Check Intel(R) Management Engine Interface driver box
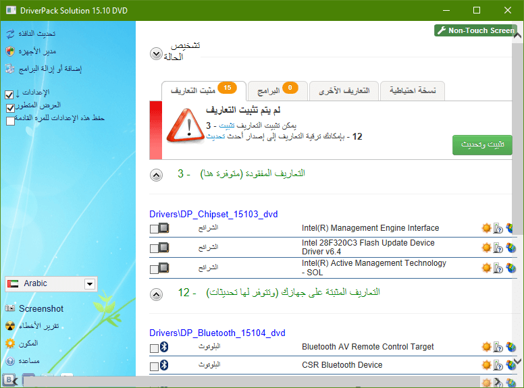Screen dimensions: 524x388 pyautogui.click(x=154, y=229)
